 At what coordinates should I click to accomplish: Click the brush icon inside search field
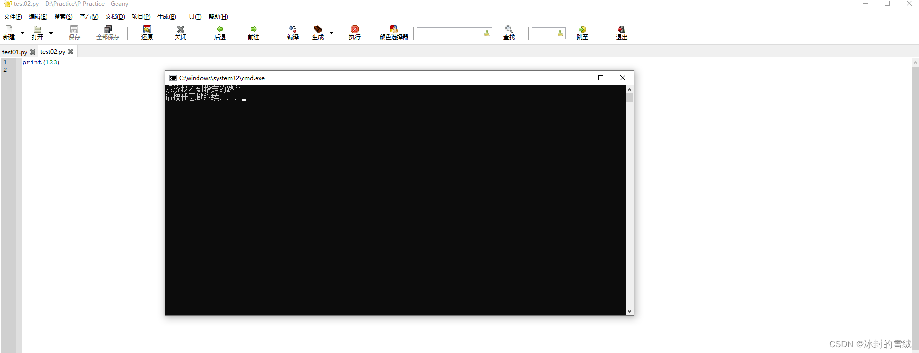pos(487,33)
